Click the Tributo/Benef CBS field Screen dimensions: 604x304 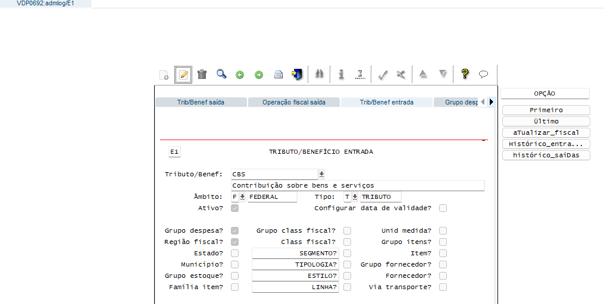pyautogui.click(x=274, y=174)
